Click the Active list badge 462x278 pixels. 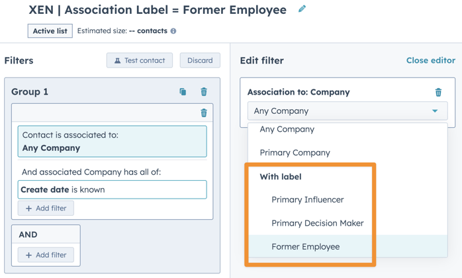(x=50, y=31)
